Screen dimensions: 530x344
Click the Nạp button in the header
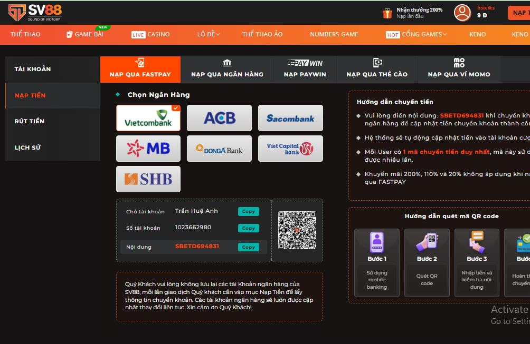pos(519,13)
